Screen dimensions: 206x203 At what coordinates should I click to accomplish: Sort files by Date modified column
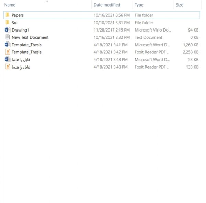(x=107, y=5)
